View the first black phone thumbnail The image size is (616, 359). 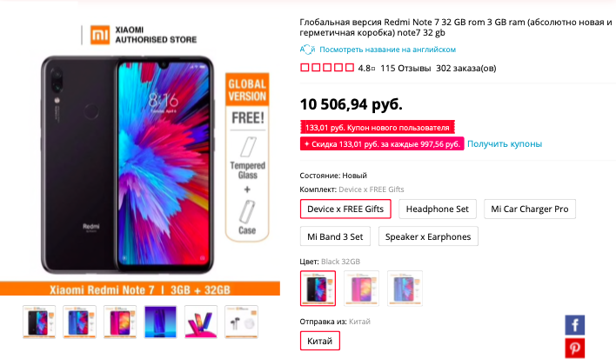click(x=39, y=322)
